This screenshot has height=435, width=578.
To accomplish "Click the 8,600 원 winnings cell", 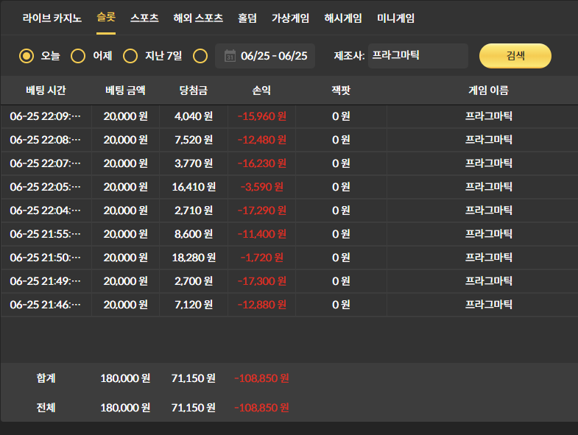I will (x=194, y=234).
